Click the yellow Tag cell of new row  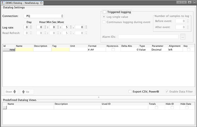coord(60,50)
